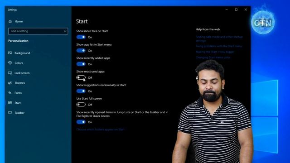Click the Use Start full screen label
This screenshot has height=163, width=290.
click(89, 99)
